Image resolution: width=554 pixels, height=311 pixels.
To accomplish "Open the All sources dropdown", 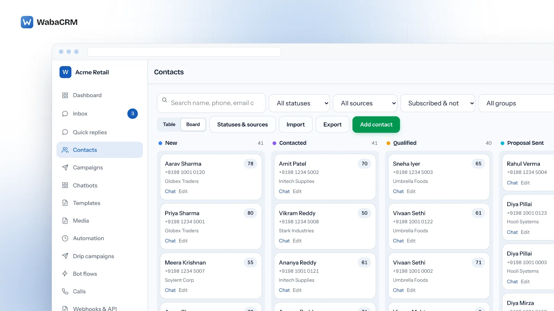I will [365, 103].
